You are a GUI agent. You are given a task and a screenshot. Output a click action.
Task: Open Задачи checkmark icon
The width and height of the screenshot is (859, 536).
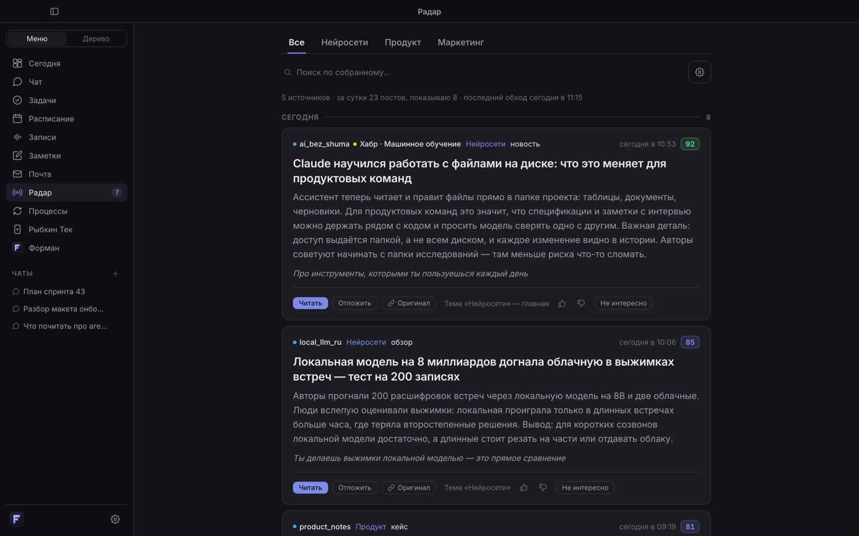[x=17, y=100]
